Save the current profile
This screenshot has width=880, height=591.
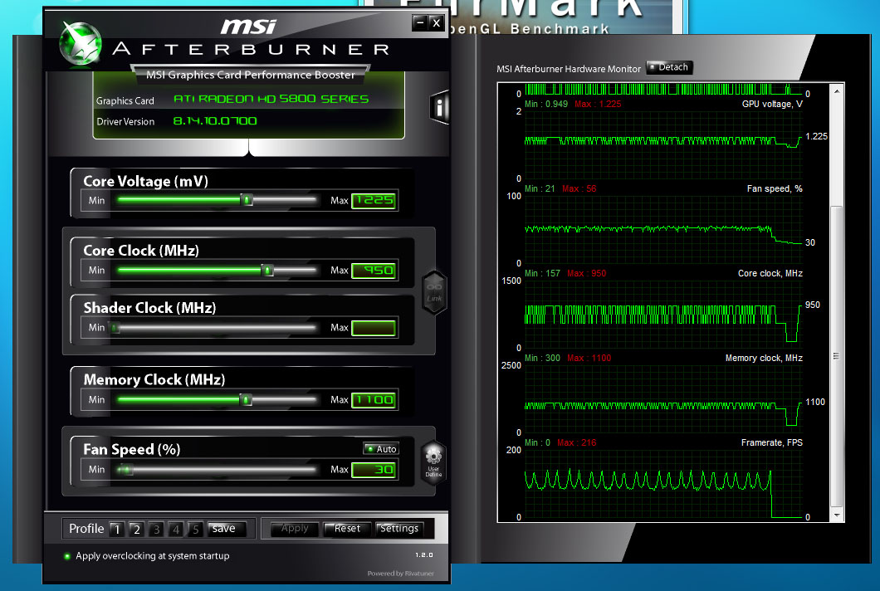pos(226,529)
